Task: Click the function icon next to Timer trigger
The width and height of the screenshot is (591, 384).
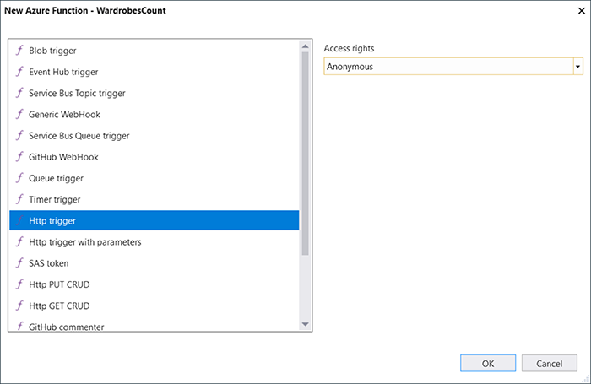Action: pos(19,199)
